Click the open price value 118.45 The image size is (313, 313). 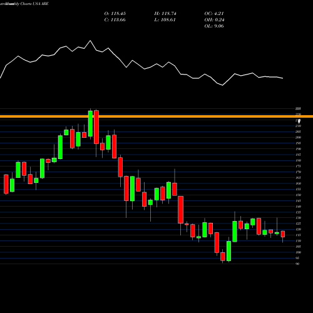coord(118,14)
